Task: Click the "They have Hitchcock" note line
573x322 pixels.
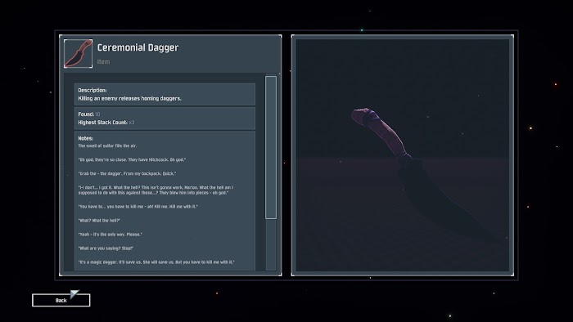Action: click(132, 159)
